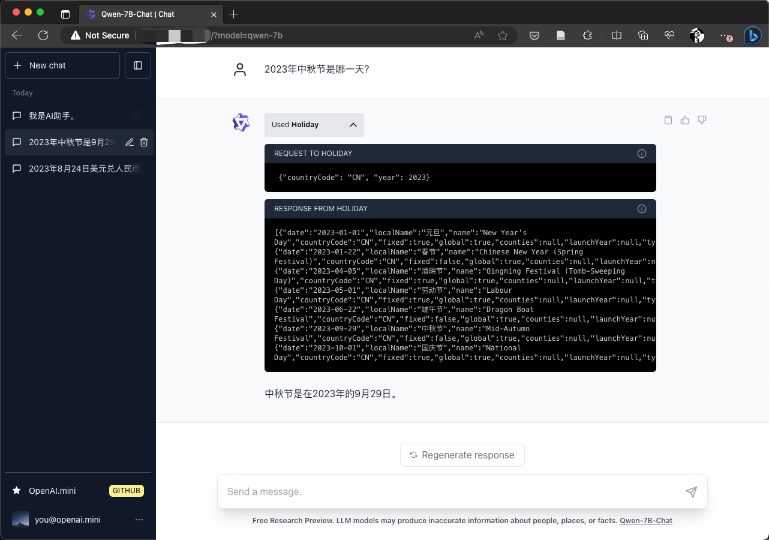This screenshot has height=540, width=769.
Task: Open browser Collections
Action: 643,35
